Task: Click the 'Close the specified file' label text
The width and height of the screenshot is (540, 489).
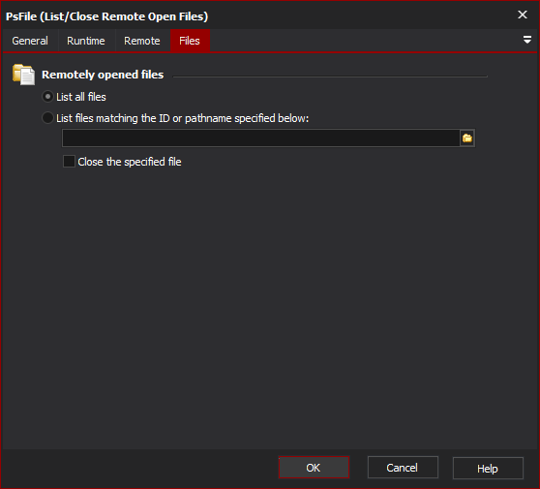Action: 130,162
